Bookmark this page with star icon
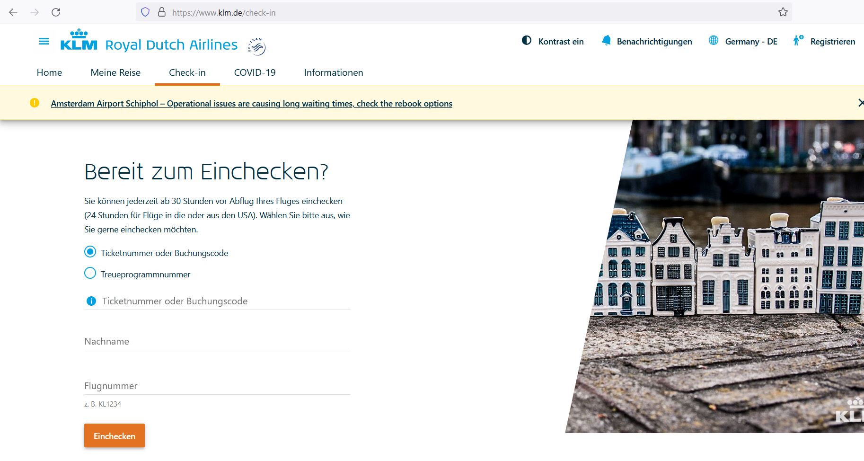Image resolution: width=864 pixels, height=461 pixels. [783, 12]
